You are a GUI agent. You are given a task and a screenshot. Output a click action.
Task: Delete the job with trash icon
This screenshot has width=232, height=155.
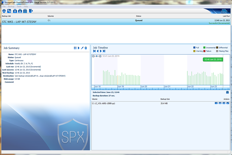(86, 48)
